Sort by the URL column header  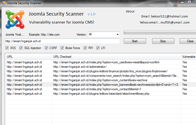(x=28, y=57)
